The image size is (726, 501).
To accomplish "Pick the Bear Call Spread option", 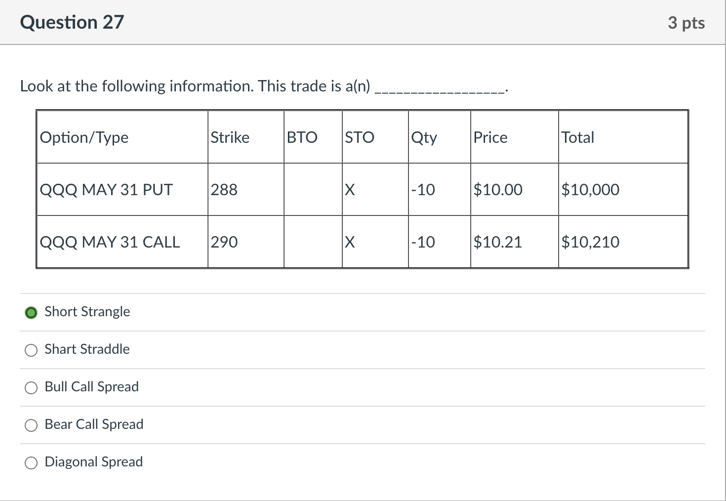I will pyautogui.click(x=31, y=425).
